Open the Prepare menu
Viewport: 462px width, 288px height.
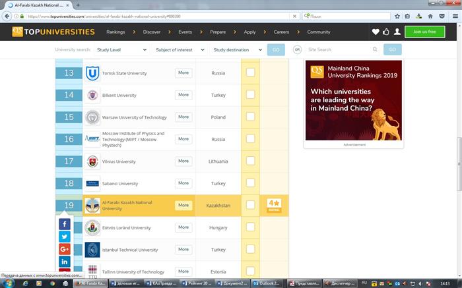[x=218, y=32]
